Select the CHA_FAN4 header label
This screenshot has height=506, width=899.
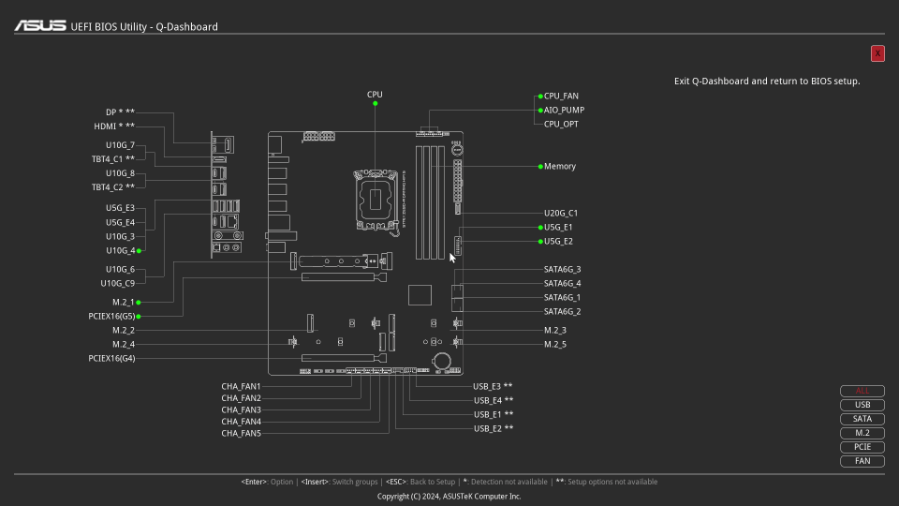(x=241, y=423)
